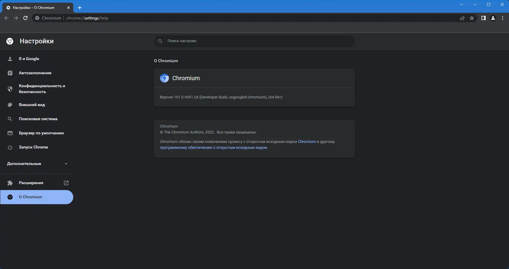
Task: Click the Настройки header title
Action: tap(37, 41)
